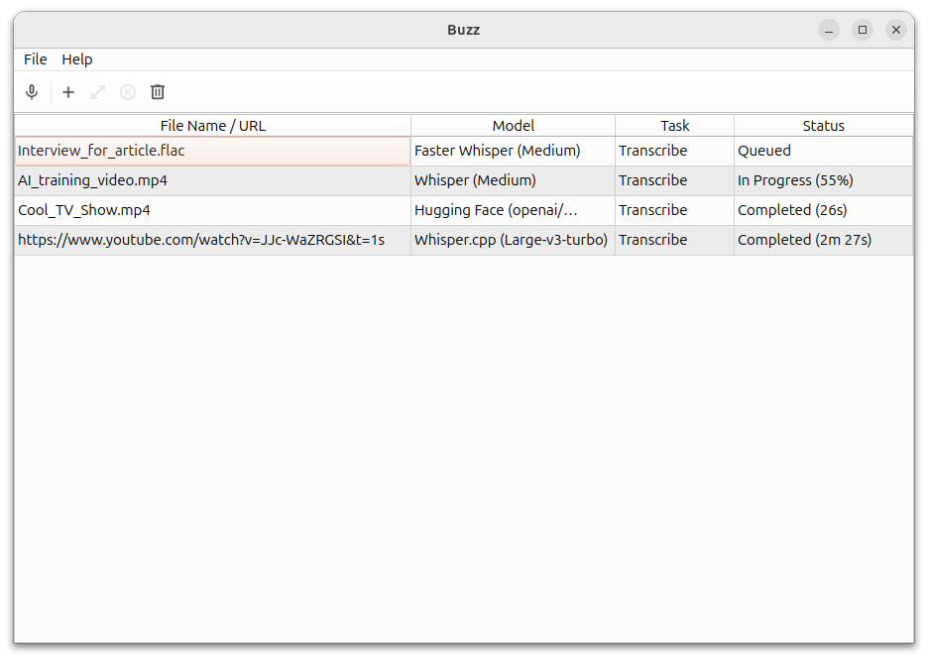Select the YouTube URL transcription row
Viewport: 928px width, 660px height.
[201, 240]
